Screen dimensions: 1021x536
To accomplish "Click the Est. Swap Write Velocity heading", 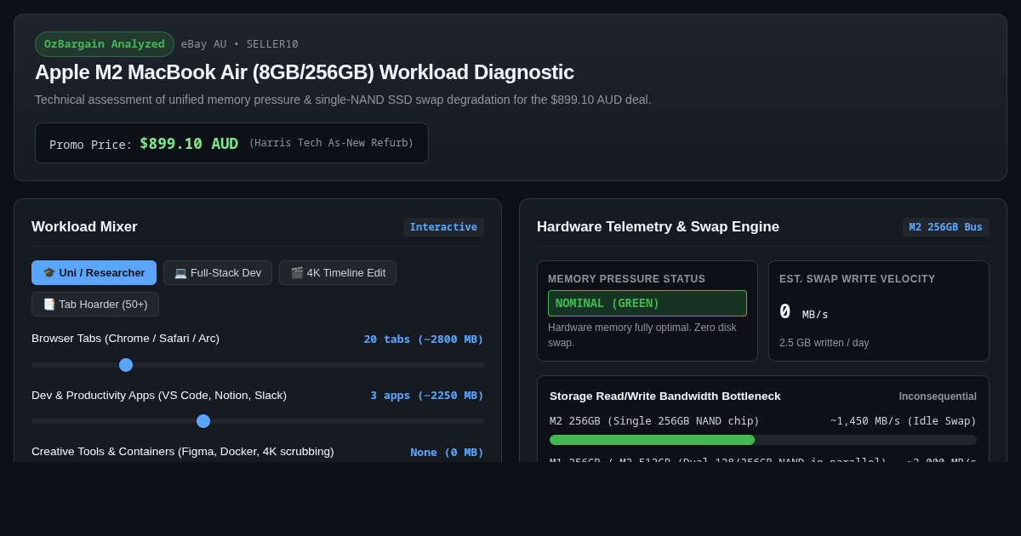I will (x=857, y=279).
